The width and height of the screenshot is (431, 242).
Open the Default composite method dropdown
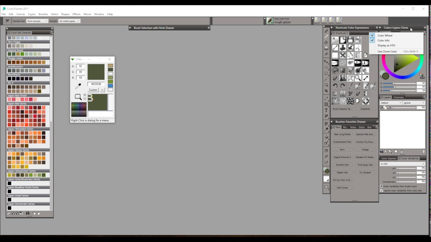click(391, 103)
